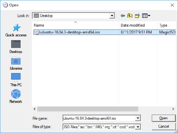Open Quick access in sidebar
The width and height of the screenshot is (178, 133).
[16, 30]
